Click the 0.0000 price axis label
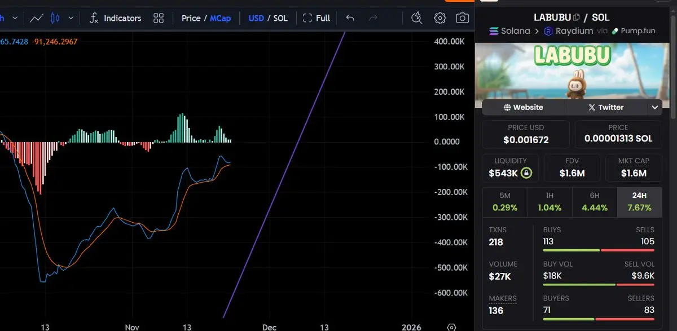This screenshot has height=331, width=677. [x=447, y=142]
